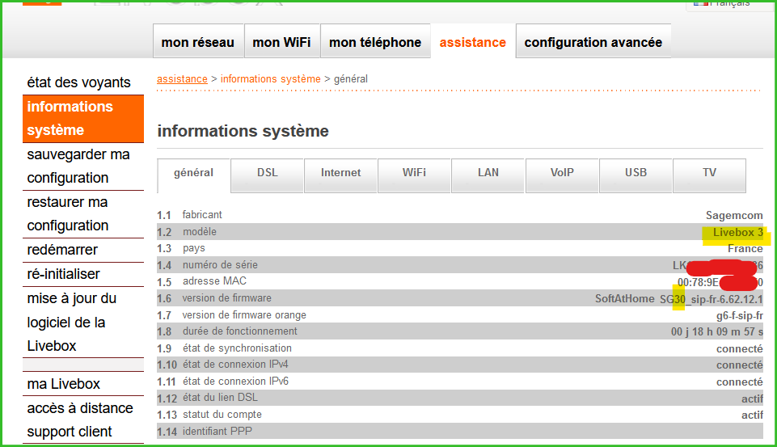Select the assistance tab

coord(473,42)
